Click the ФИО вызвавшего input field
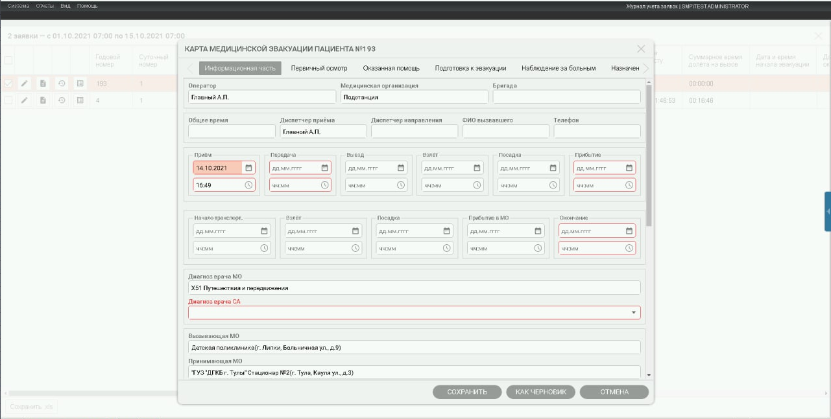The image size is (831, 419). 506,131
